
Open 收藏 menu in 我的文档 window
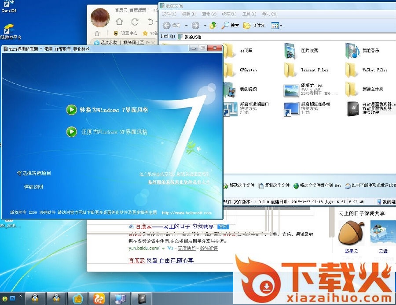(229, 14)
